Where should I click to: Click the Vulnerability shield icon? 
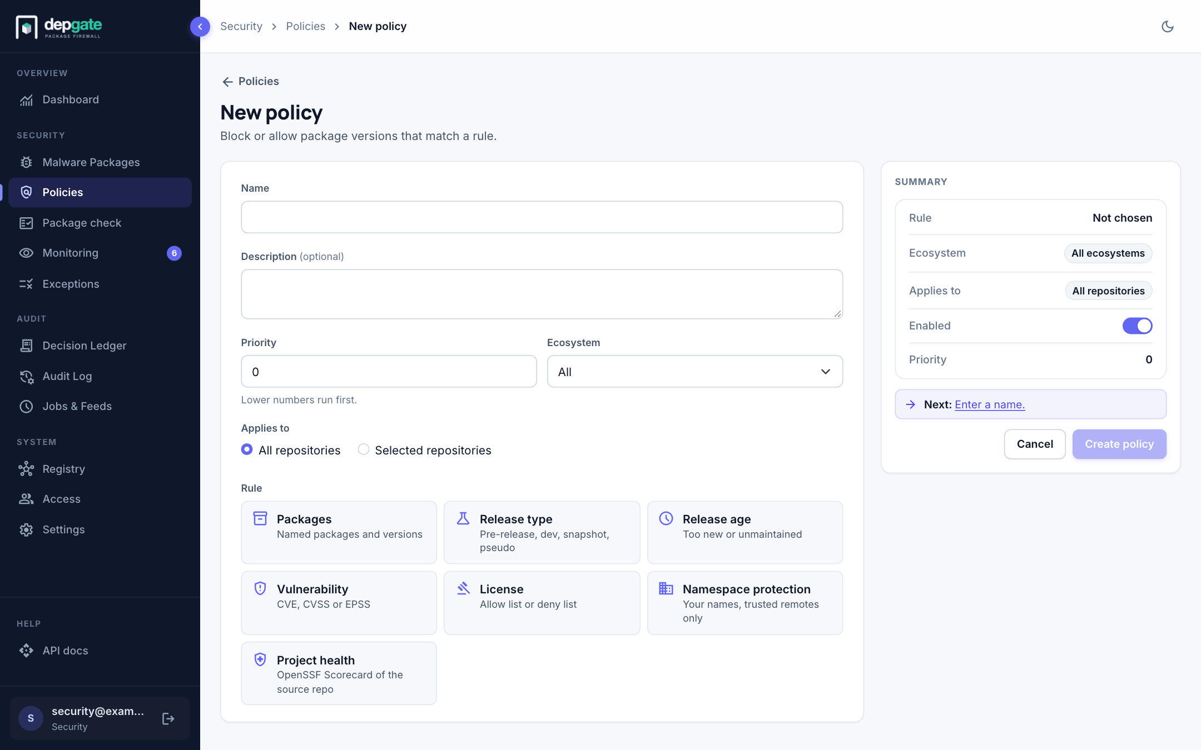[x=260, y=588]
